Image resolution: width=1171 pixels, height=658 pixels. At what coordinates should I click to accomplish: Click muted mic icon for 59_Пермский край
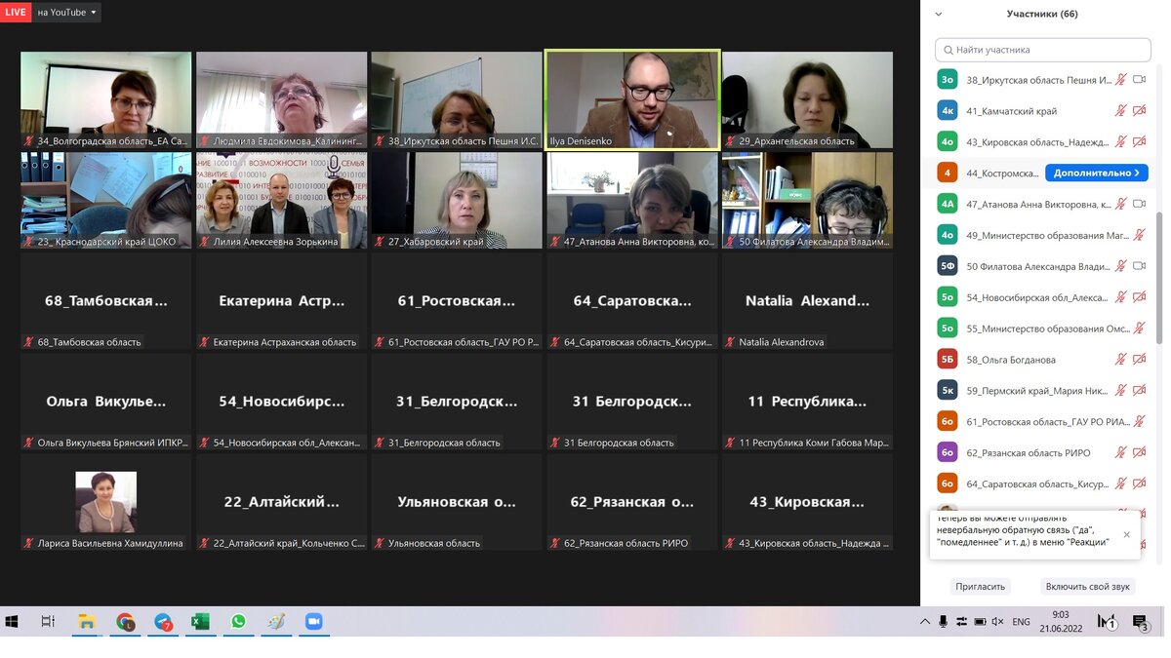point(1121,391)
